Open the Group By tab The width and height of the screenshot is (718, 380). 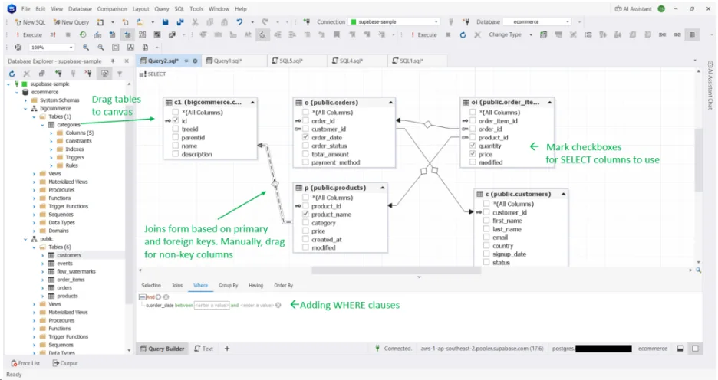pyautogui.click(x=228, y=285)
